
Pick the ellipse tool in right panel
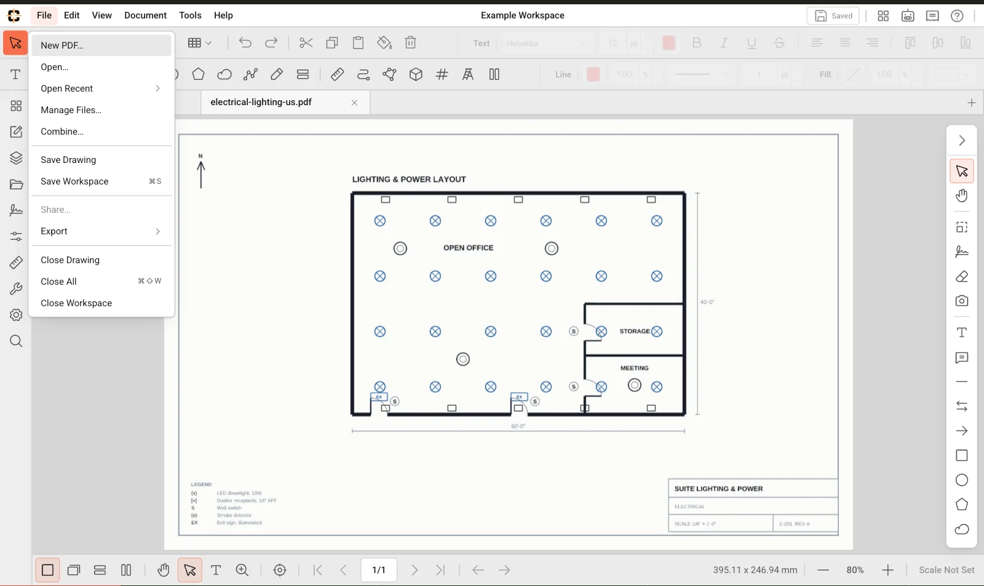(962, 480)
